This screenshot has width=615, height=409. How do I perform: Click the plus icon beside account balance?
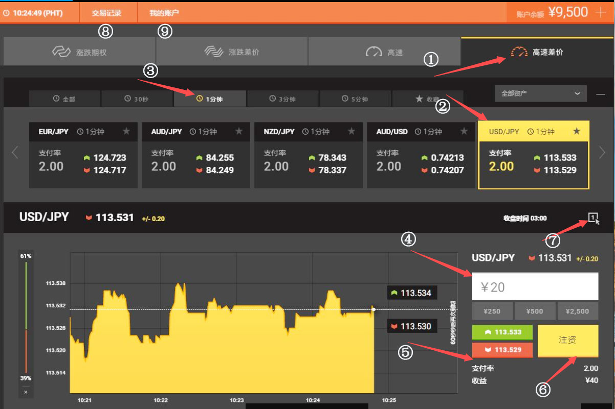[x=601, y=12]
